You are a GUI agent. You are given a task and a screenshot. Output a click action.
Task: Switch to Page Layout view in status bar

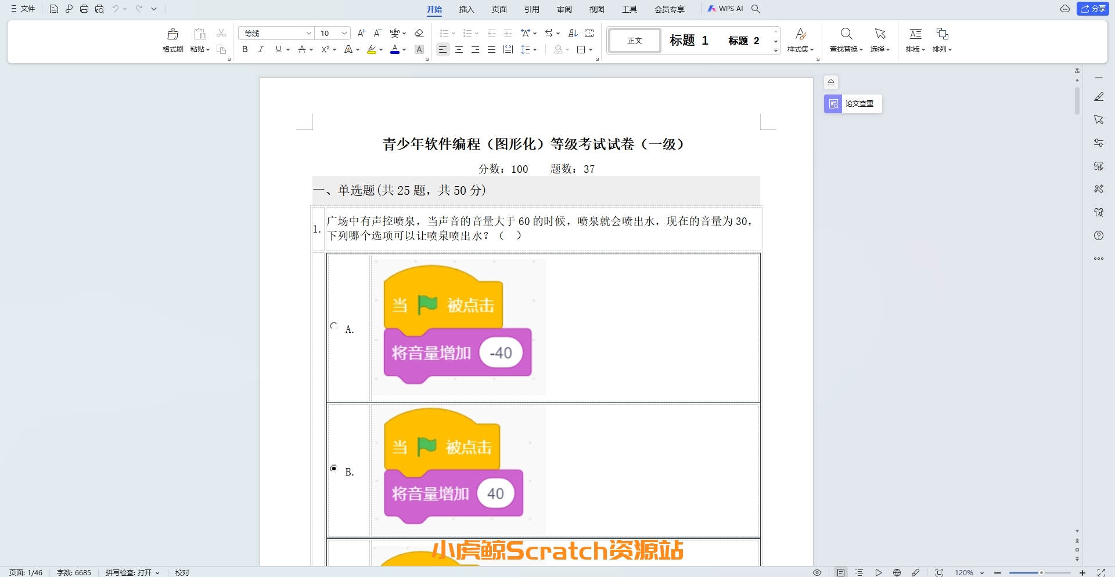click(x=841, y=572)
